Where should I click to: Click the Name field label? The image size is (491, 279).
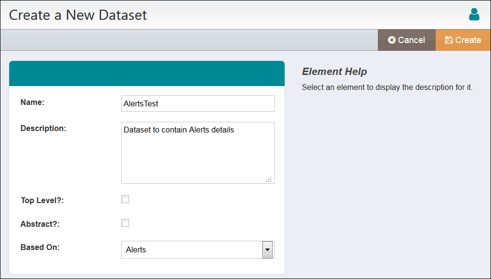[x=32, y=102]
